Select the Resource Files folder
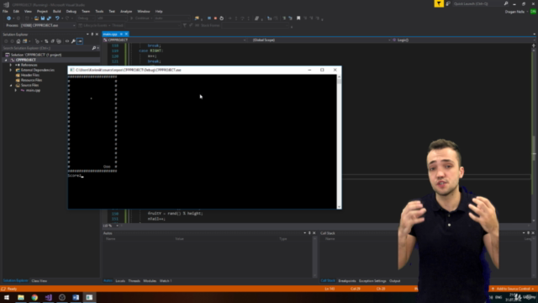Viewport: 538px width, 303px height. pos(31,80)
